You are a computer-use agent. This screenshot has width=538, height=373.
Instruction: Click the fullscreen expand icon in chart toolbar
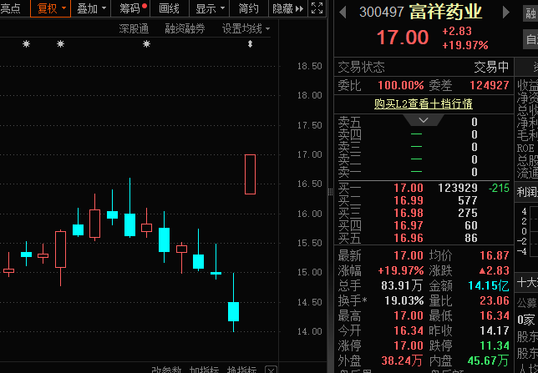coord(318,9)
